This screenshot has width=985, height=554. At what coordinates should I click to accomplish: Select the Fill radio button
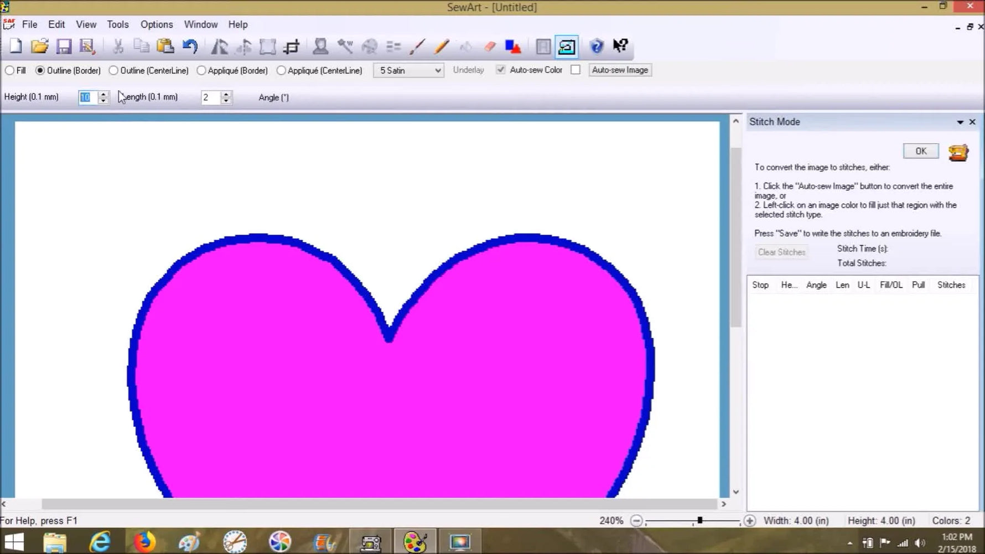coord(9,70)
